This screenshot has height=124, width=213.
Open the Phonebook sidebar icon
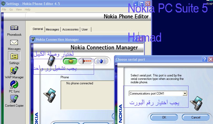point(14,28)
